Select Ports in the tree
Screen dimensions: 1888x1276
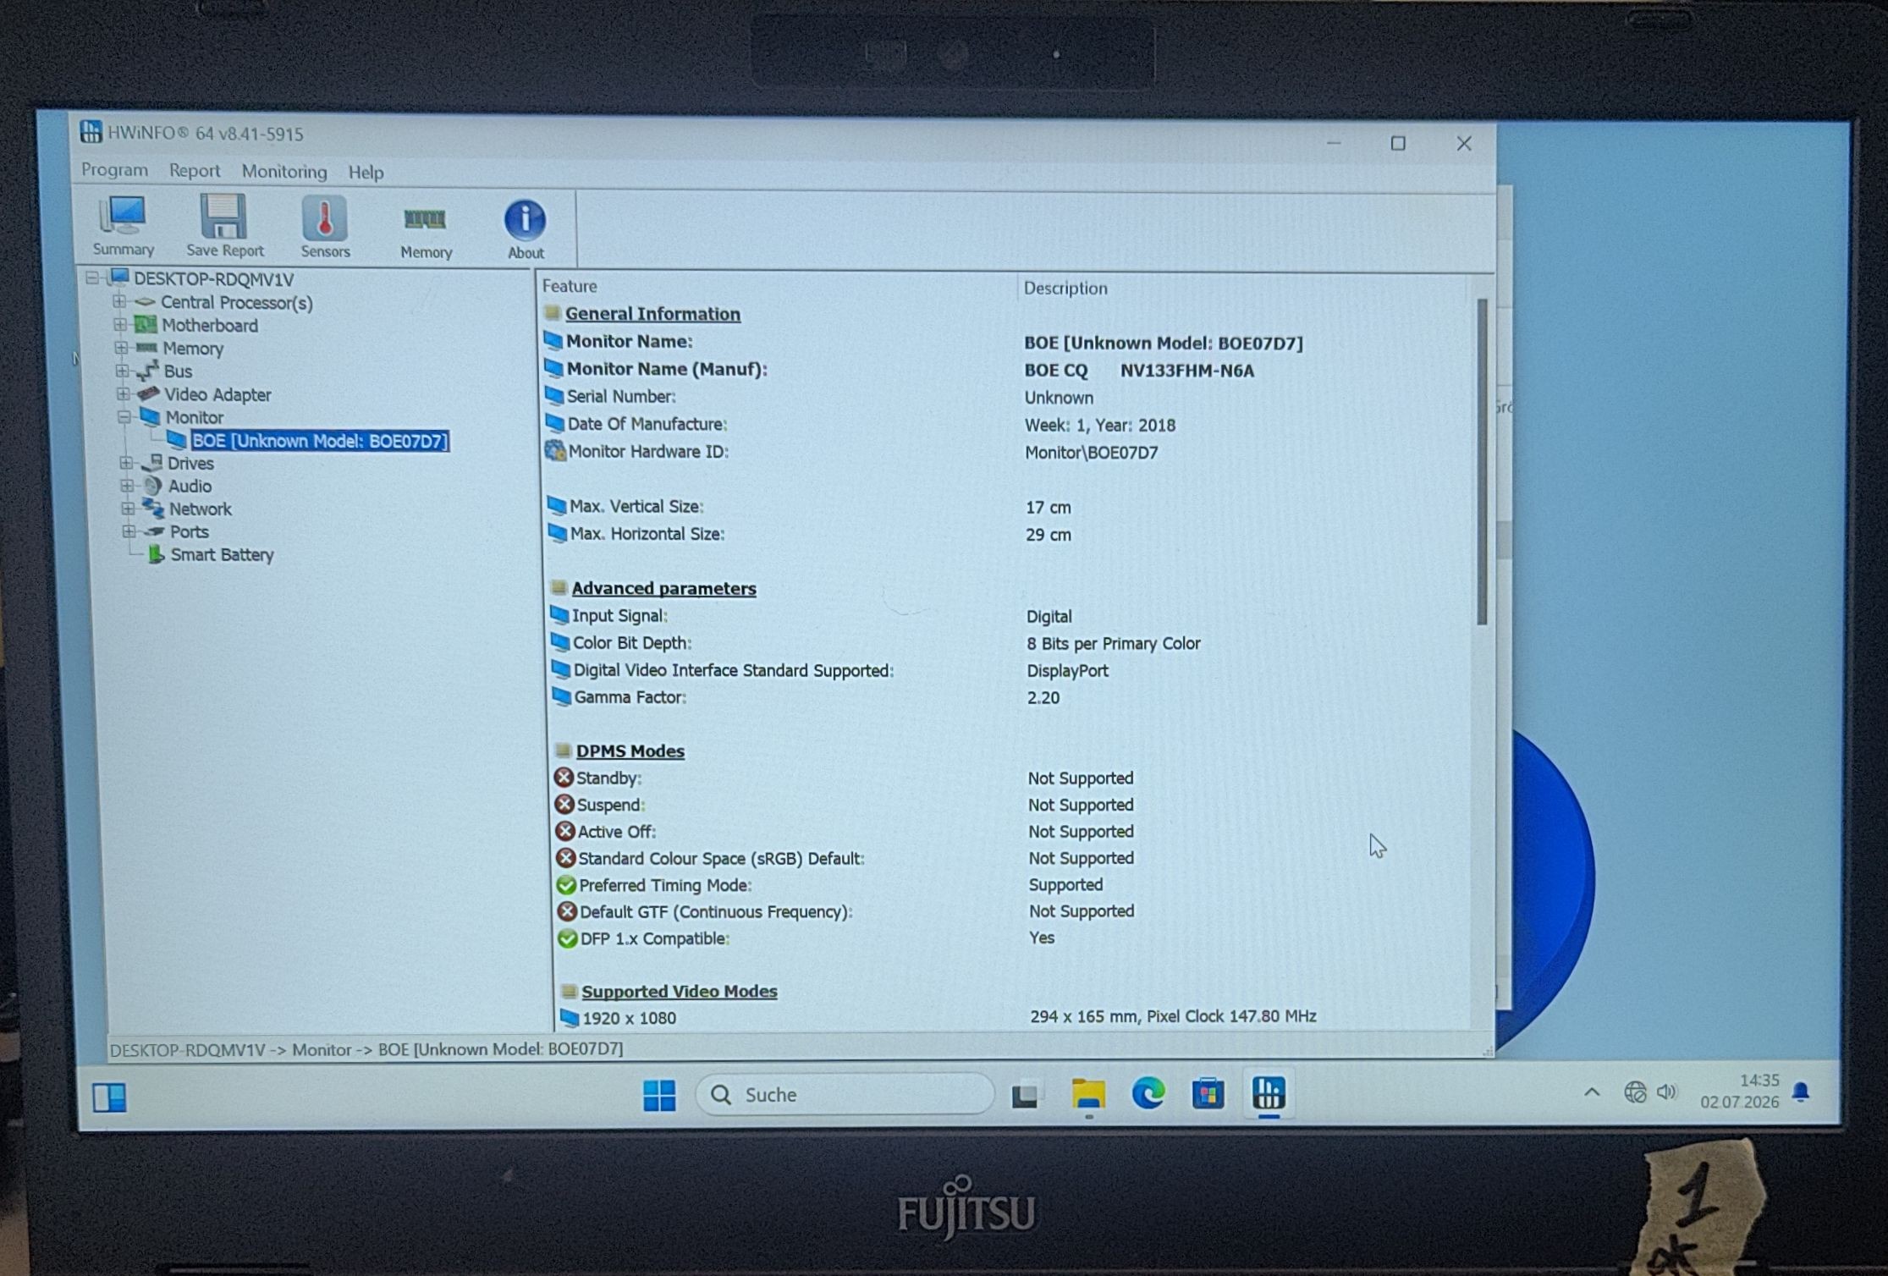point(189,531)
